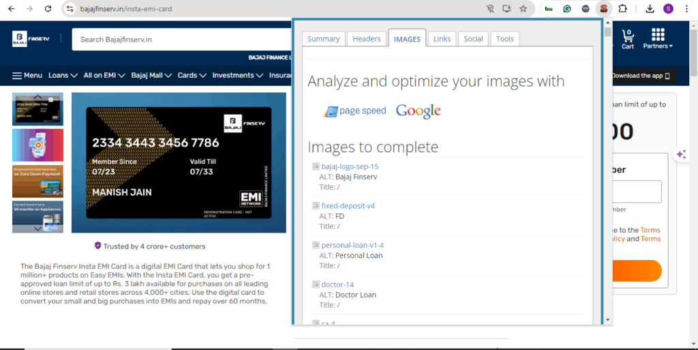Reload the current page
The image size is (698, 350).
tap(48, 8)
